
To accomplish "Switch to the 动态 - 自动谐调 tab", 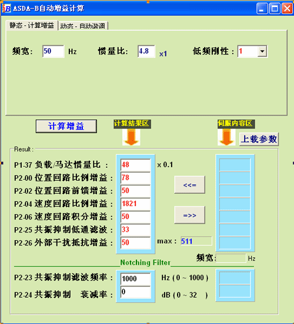I will 83,26.
